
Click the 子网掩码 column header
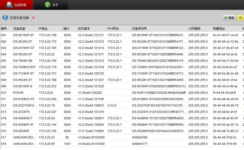(x=200, y=29)
